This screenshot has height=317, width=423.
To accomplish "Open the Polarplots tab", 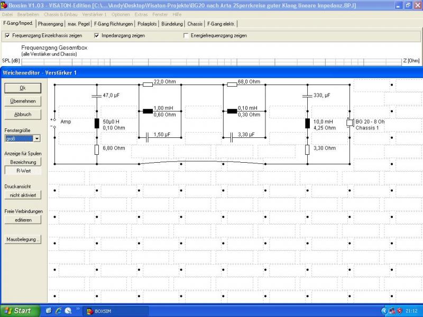I will click(147, 24).
